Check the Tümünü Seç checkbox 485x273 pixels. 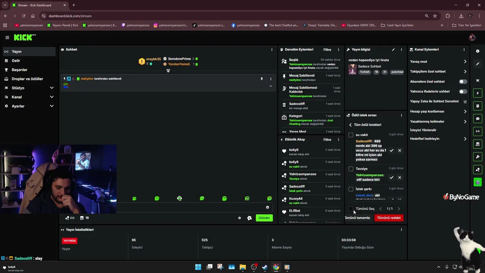point(351,209)
